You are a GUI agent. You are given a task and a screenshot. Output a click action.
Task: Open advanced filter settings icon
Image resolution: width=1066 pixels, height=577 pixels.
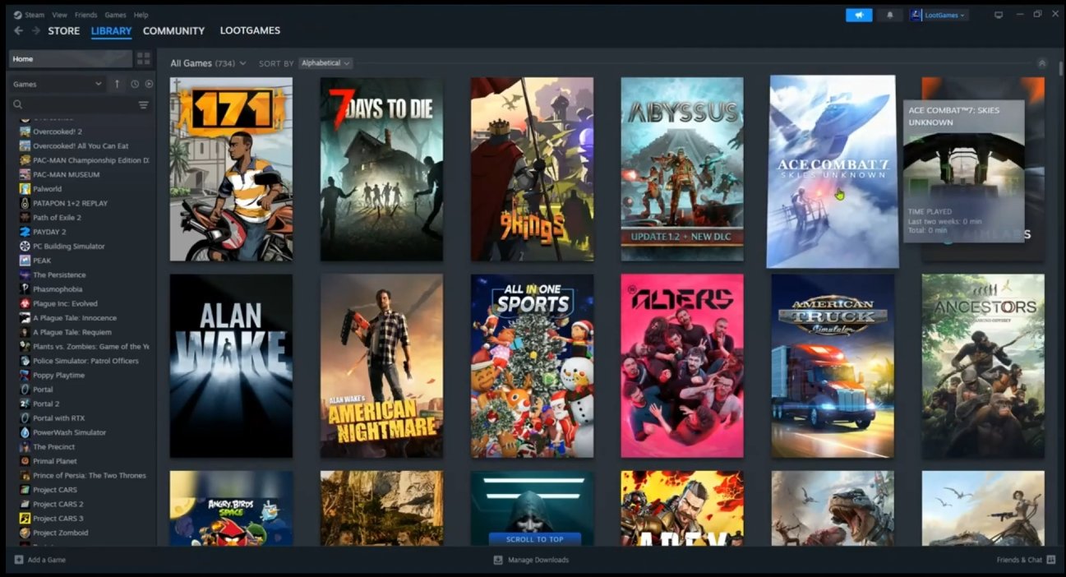click(144, 104)
